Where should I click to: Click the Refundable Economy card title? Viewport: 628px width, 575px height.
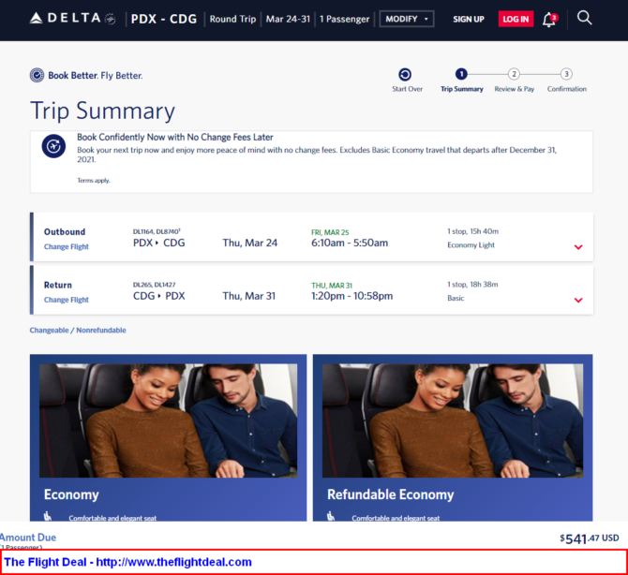point(391,494)
